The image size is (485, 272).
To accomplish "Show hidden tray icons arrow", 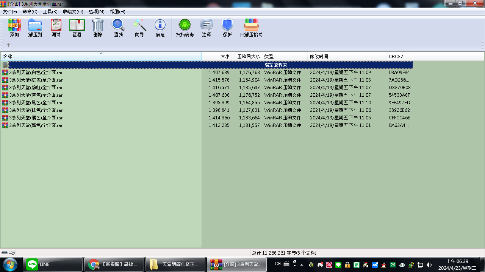I will (x=302, y=265).
